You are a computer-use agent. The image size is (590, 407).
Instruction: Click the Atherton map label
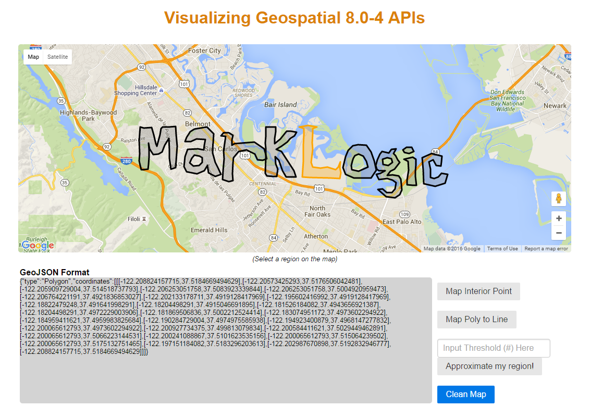pos(316,236)
